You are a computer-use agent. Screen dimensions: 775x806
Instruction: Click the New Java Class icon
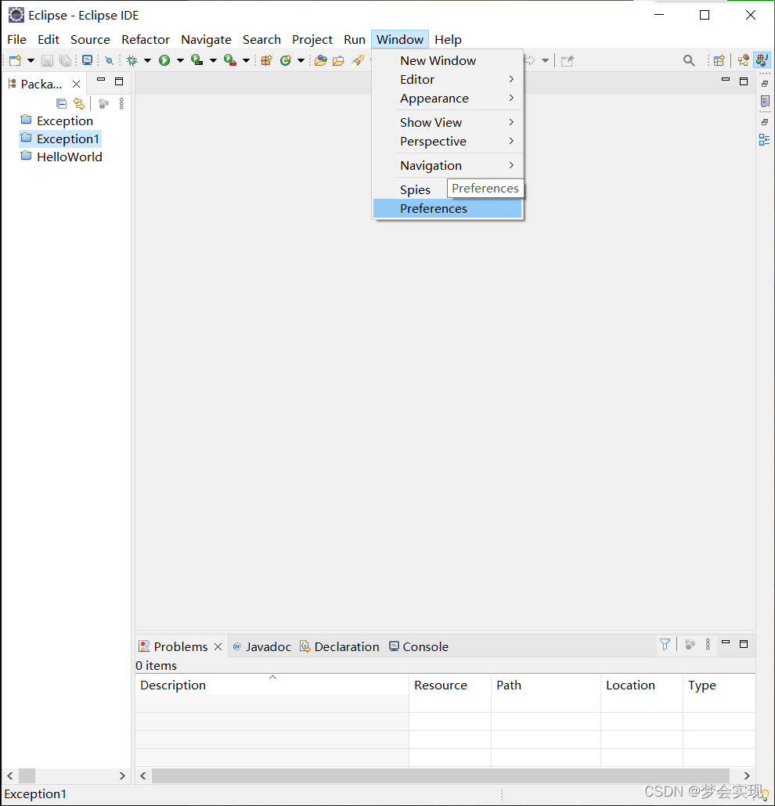pyautogui.click(x=286, y=61)
